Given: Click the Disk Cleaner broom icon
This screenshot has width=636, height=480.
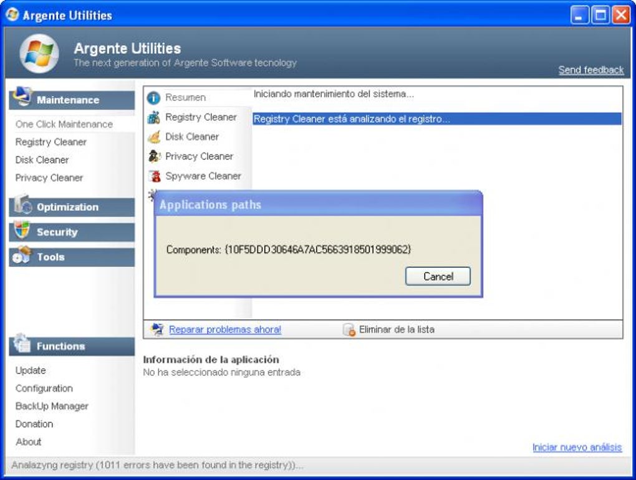Looking at the screenshot, I should [x=154, y=137].
